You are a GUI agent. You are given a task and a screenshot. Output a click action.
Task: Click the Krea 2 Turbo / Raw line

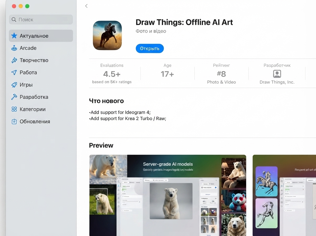128,119
